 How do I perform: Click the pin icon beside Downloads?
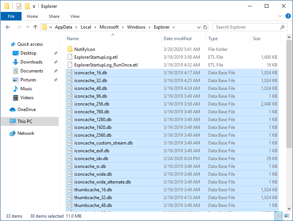click(56, 62)
